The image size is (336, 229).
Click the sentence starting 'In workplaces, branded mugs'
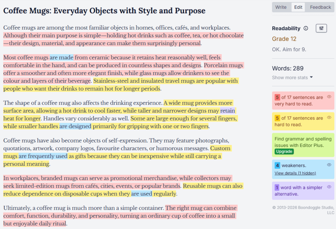pos(118,182)
